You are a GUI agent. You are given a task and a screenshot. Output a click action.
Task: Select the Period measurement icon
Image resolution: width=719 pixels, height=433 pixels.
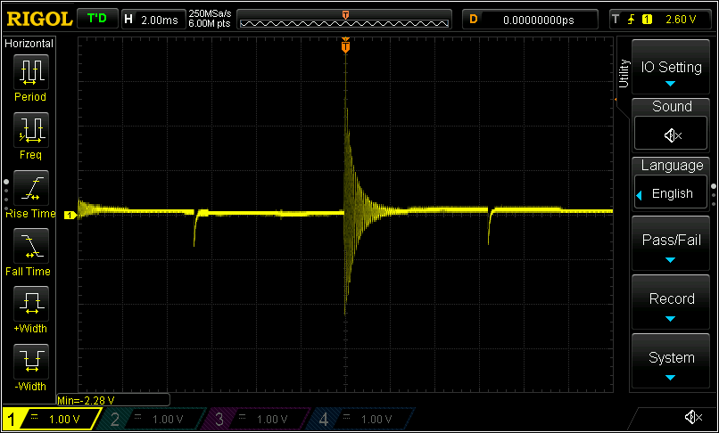click(30, 71)
